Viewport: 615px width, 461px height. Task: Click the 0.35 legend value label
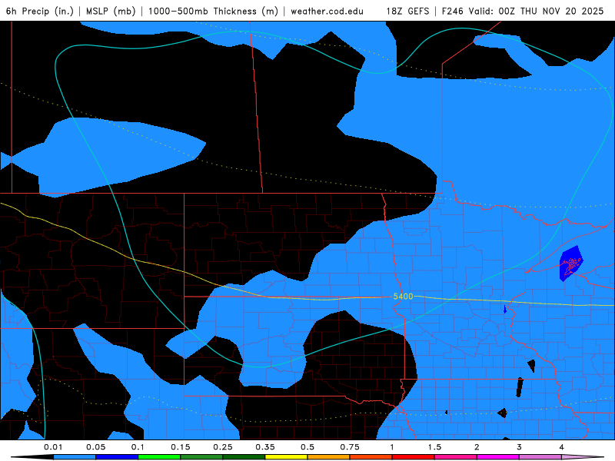pyautogui.click(x=265, y=447)
